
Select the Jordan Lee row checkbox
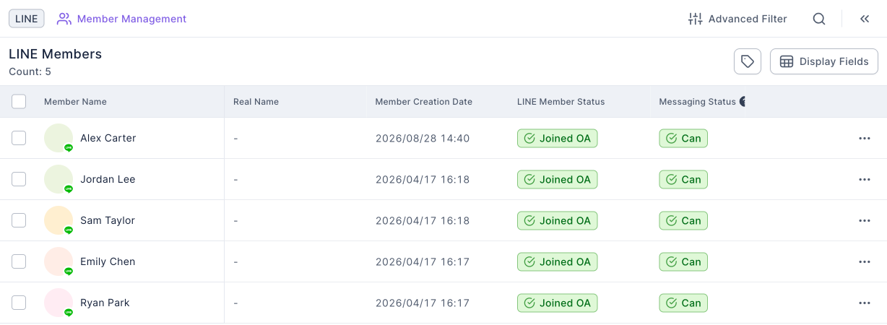click(19, 179)
